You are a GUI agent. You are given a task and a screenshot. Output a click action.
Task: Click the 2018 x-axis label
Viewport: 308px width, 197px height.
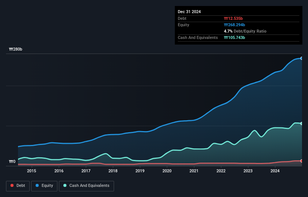pyautogui.click(x=113, y=171)
